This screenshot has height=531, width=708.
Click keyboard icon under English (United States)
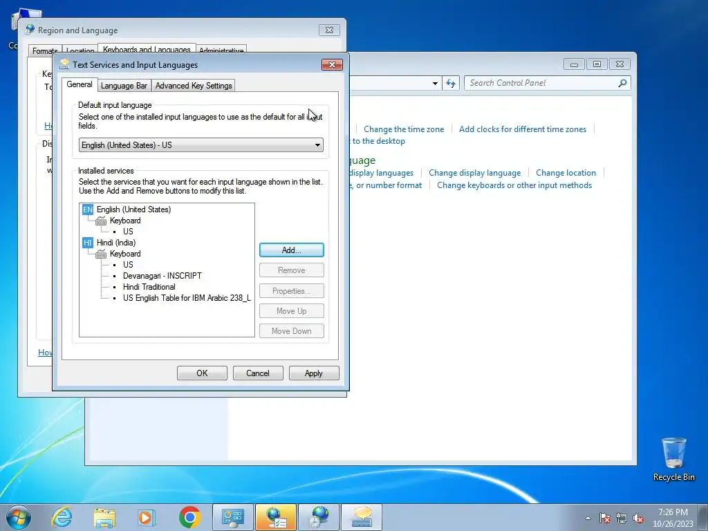click(x=101, y=221)
